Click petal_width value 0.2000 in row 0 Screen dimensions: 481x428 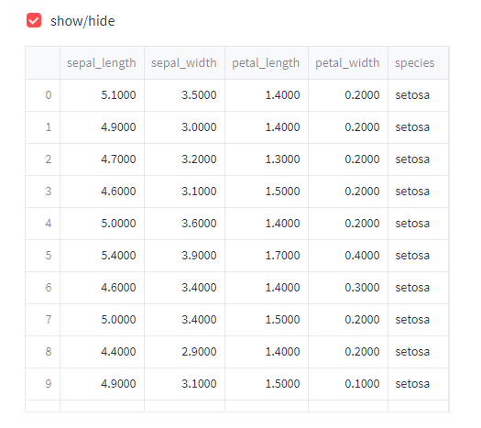362,95
